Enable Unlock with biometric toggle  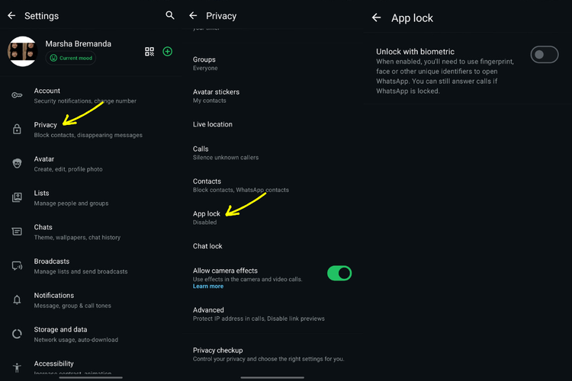tap(545, 54)
